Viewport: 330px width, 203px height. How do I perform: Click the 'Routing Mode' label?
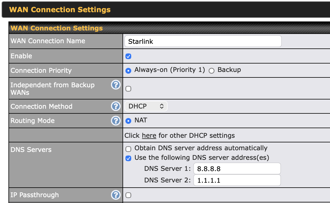click(33, 121)
